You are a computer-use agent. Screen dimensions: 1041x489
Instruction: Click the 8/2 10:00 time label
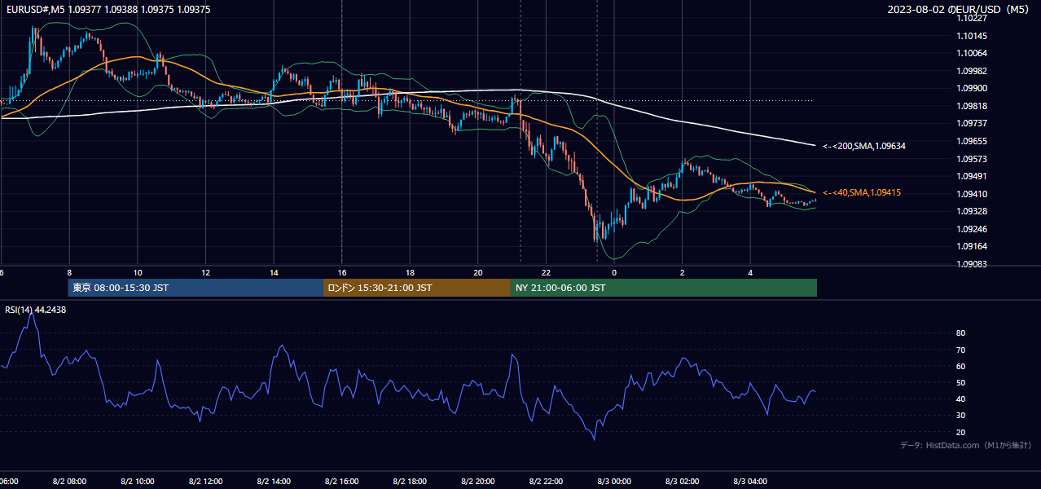coord(138,482)
